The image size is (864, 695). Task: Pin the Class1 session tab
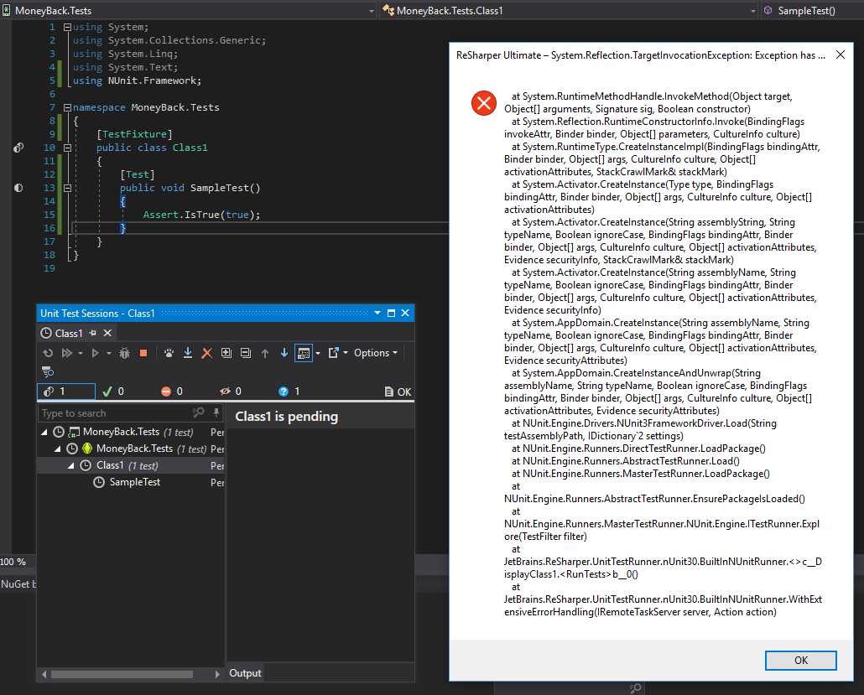tap(93, 333)
